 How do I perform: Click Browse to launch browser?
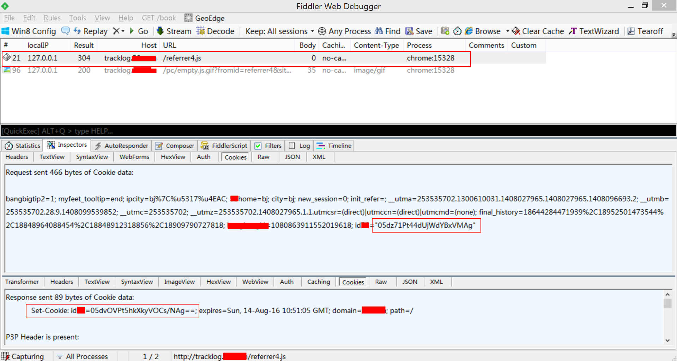pyautogui.click(x=483, y=31)
